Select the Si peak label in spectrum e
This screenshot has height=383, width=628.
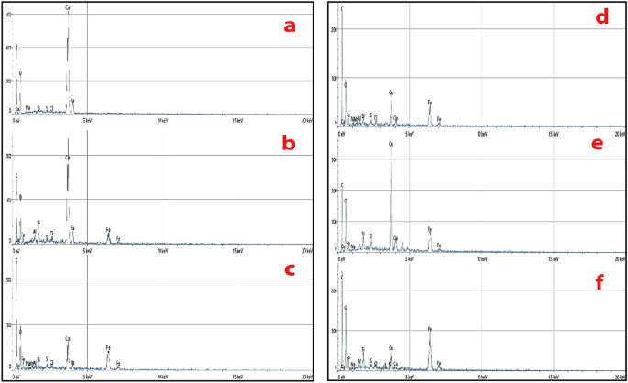[x=363, y=234]
